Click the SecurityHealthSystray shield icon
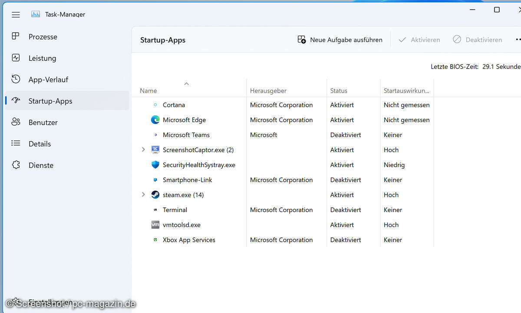The image size is (521, 313). [x=155, y=165]
